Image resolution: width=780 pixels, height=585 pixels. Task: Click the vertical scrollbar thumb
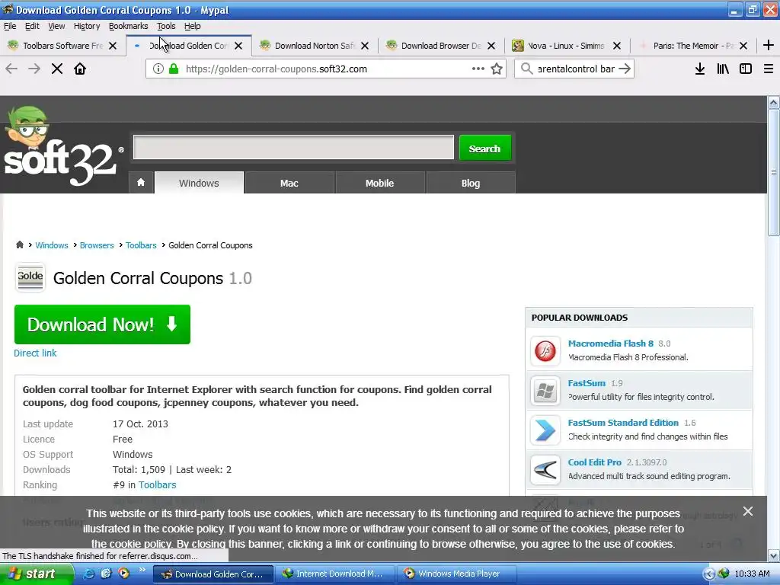pos(774,172)
